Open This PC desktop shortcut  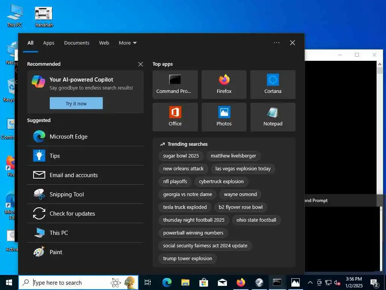click(15, 16)
